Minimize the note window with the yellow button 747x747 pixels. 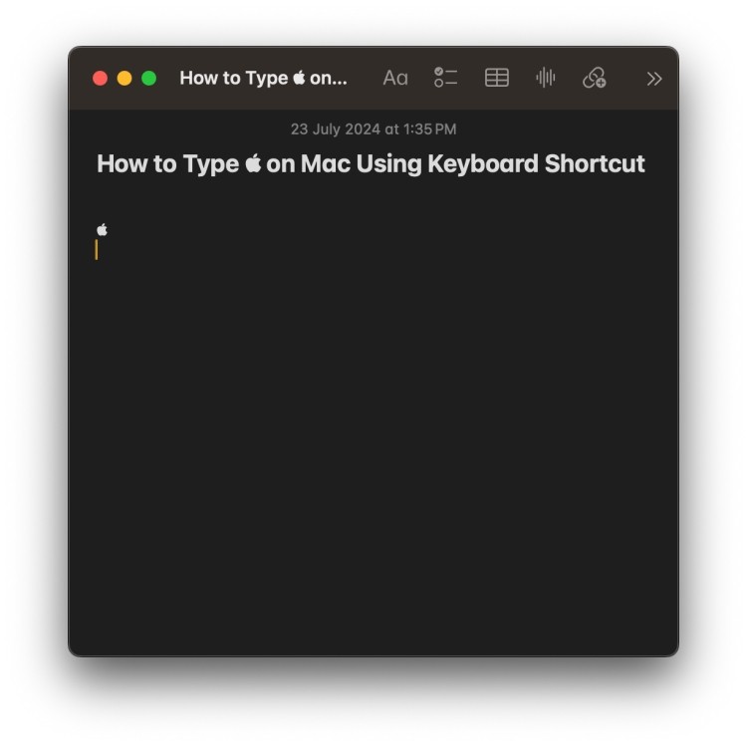(124, 78)
